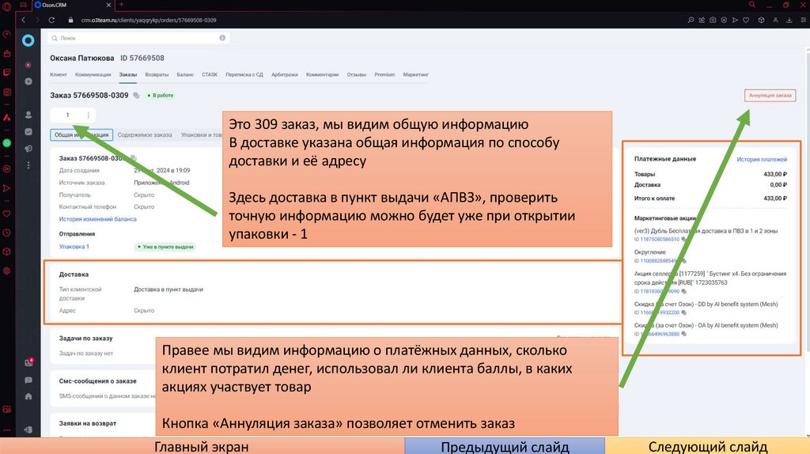
Task: Select the Ozon.CRM browser tab
Action: click(x=71, y=5)
